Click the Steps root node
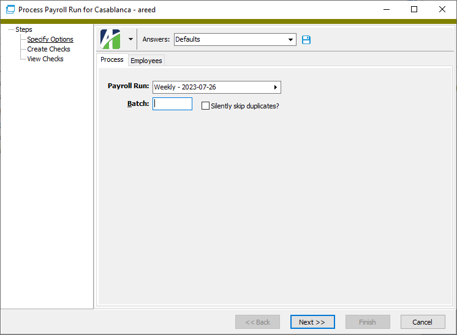This screenshot has height=335, width=457. point(24,29)
